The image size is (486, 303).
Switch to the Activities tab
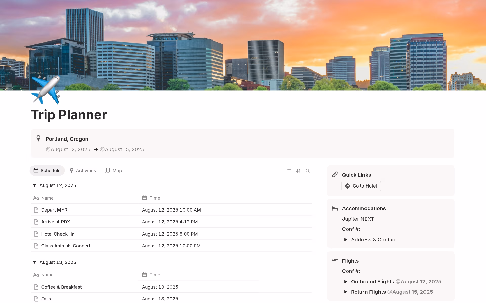tap(83, 170)
